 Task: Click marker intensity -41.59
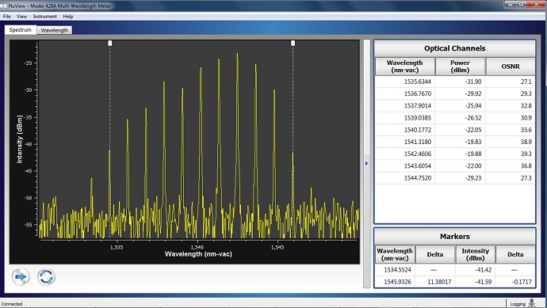tap(483, 282)
